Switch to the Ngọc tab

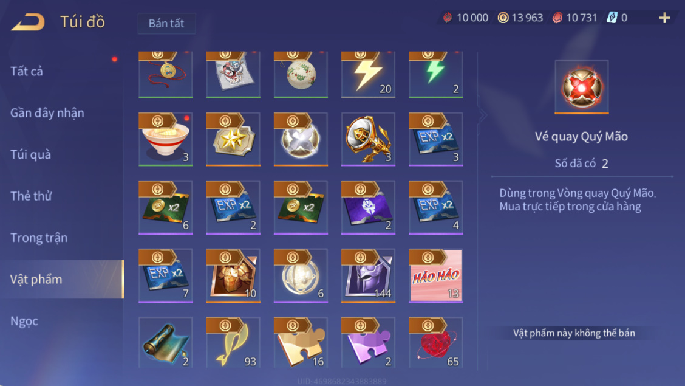point(24,322)
